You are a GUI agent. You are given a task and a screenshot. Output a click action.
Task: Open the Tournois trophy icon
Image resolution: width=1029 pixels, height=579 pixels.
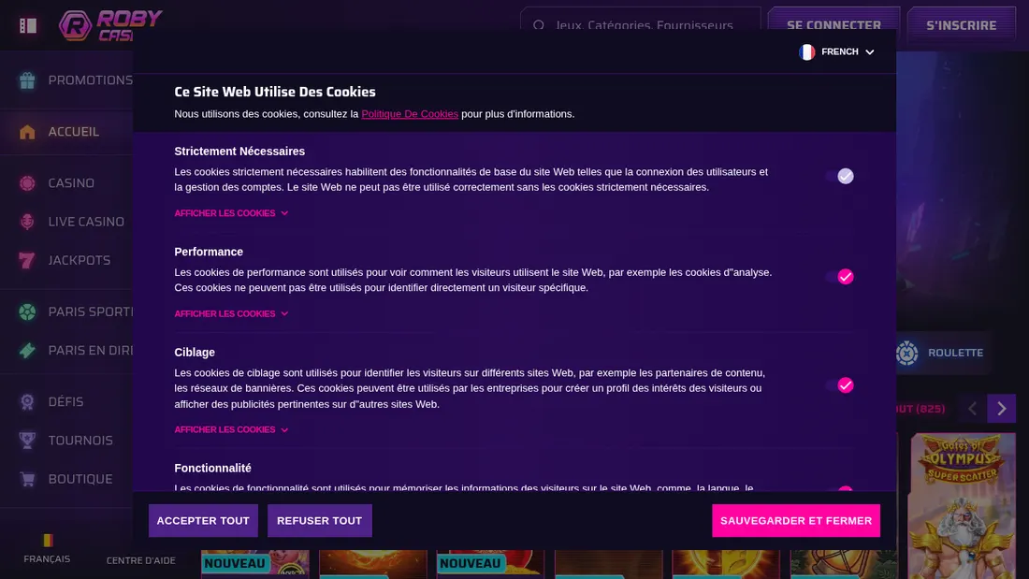pyautogui.click(x=27, y=441)
